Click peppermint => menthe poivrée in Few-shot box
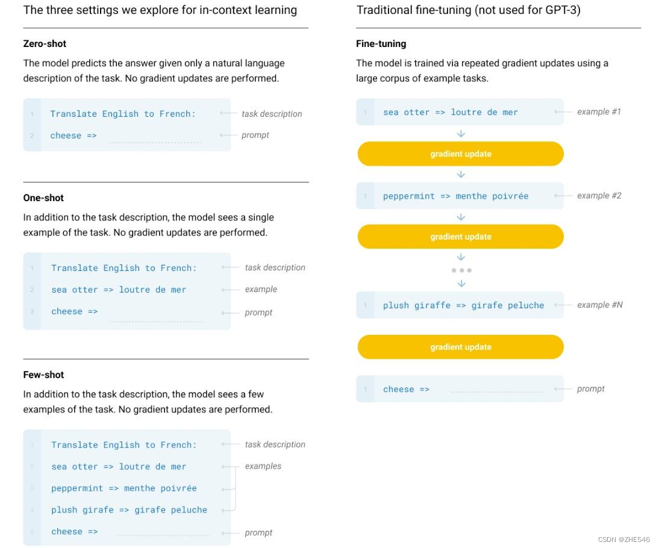 pyautogui.click(x=124, y=488)
